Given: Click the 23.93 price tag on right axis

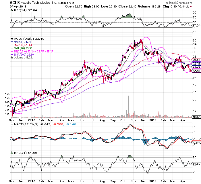Looking at the screenshot, I should coord(196,67).
